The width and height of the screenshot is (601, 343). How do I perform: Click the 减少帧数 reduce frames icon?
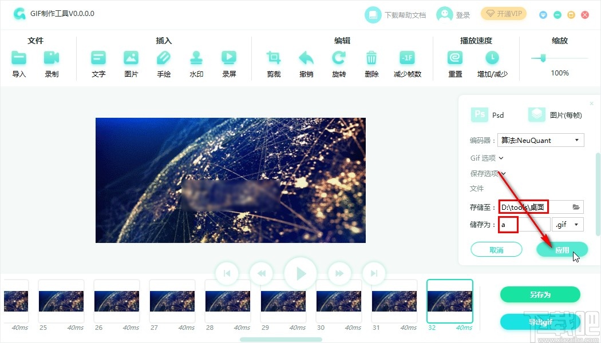407,58
